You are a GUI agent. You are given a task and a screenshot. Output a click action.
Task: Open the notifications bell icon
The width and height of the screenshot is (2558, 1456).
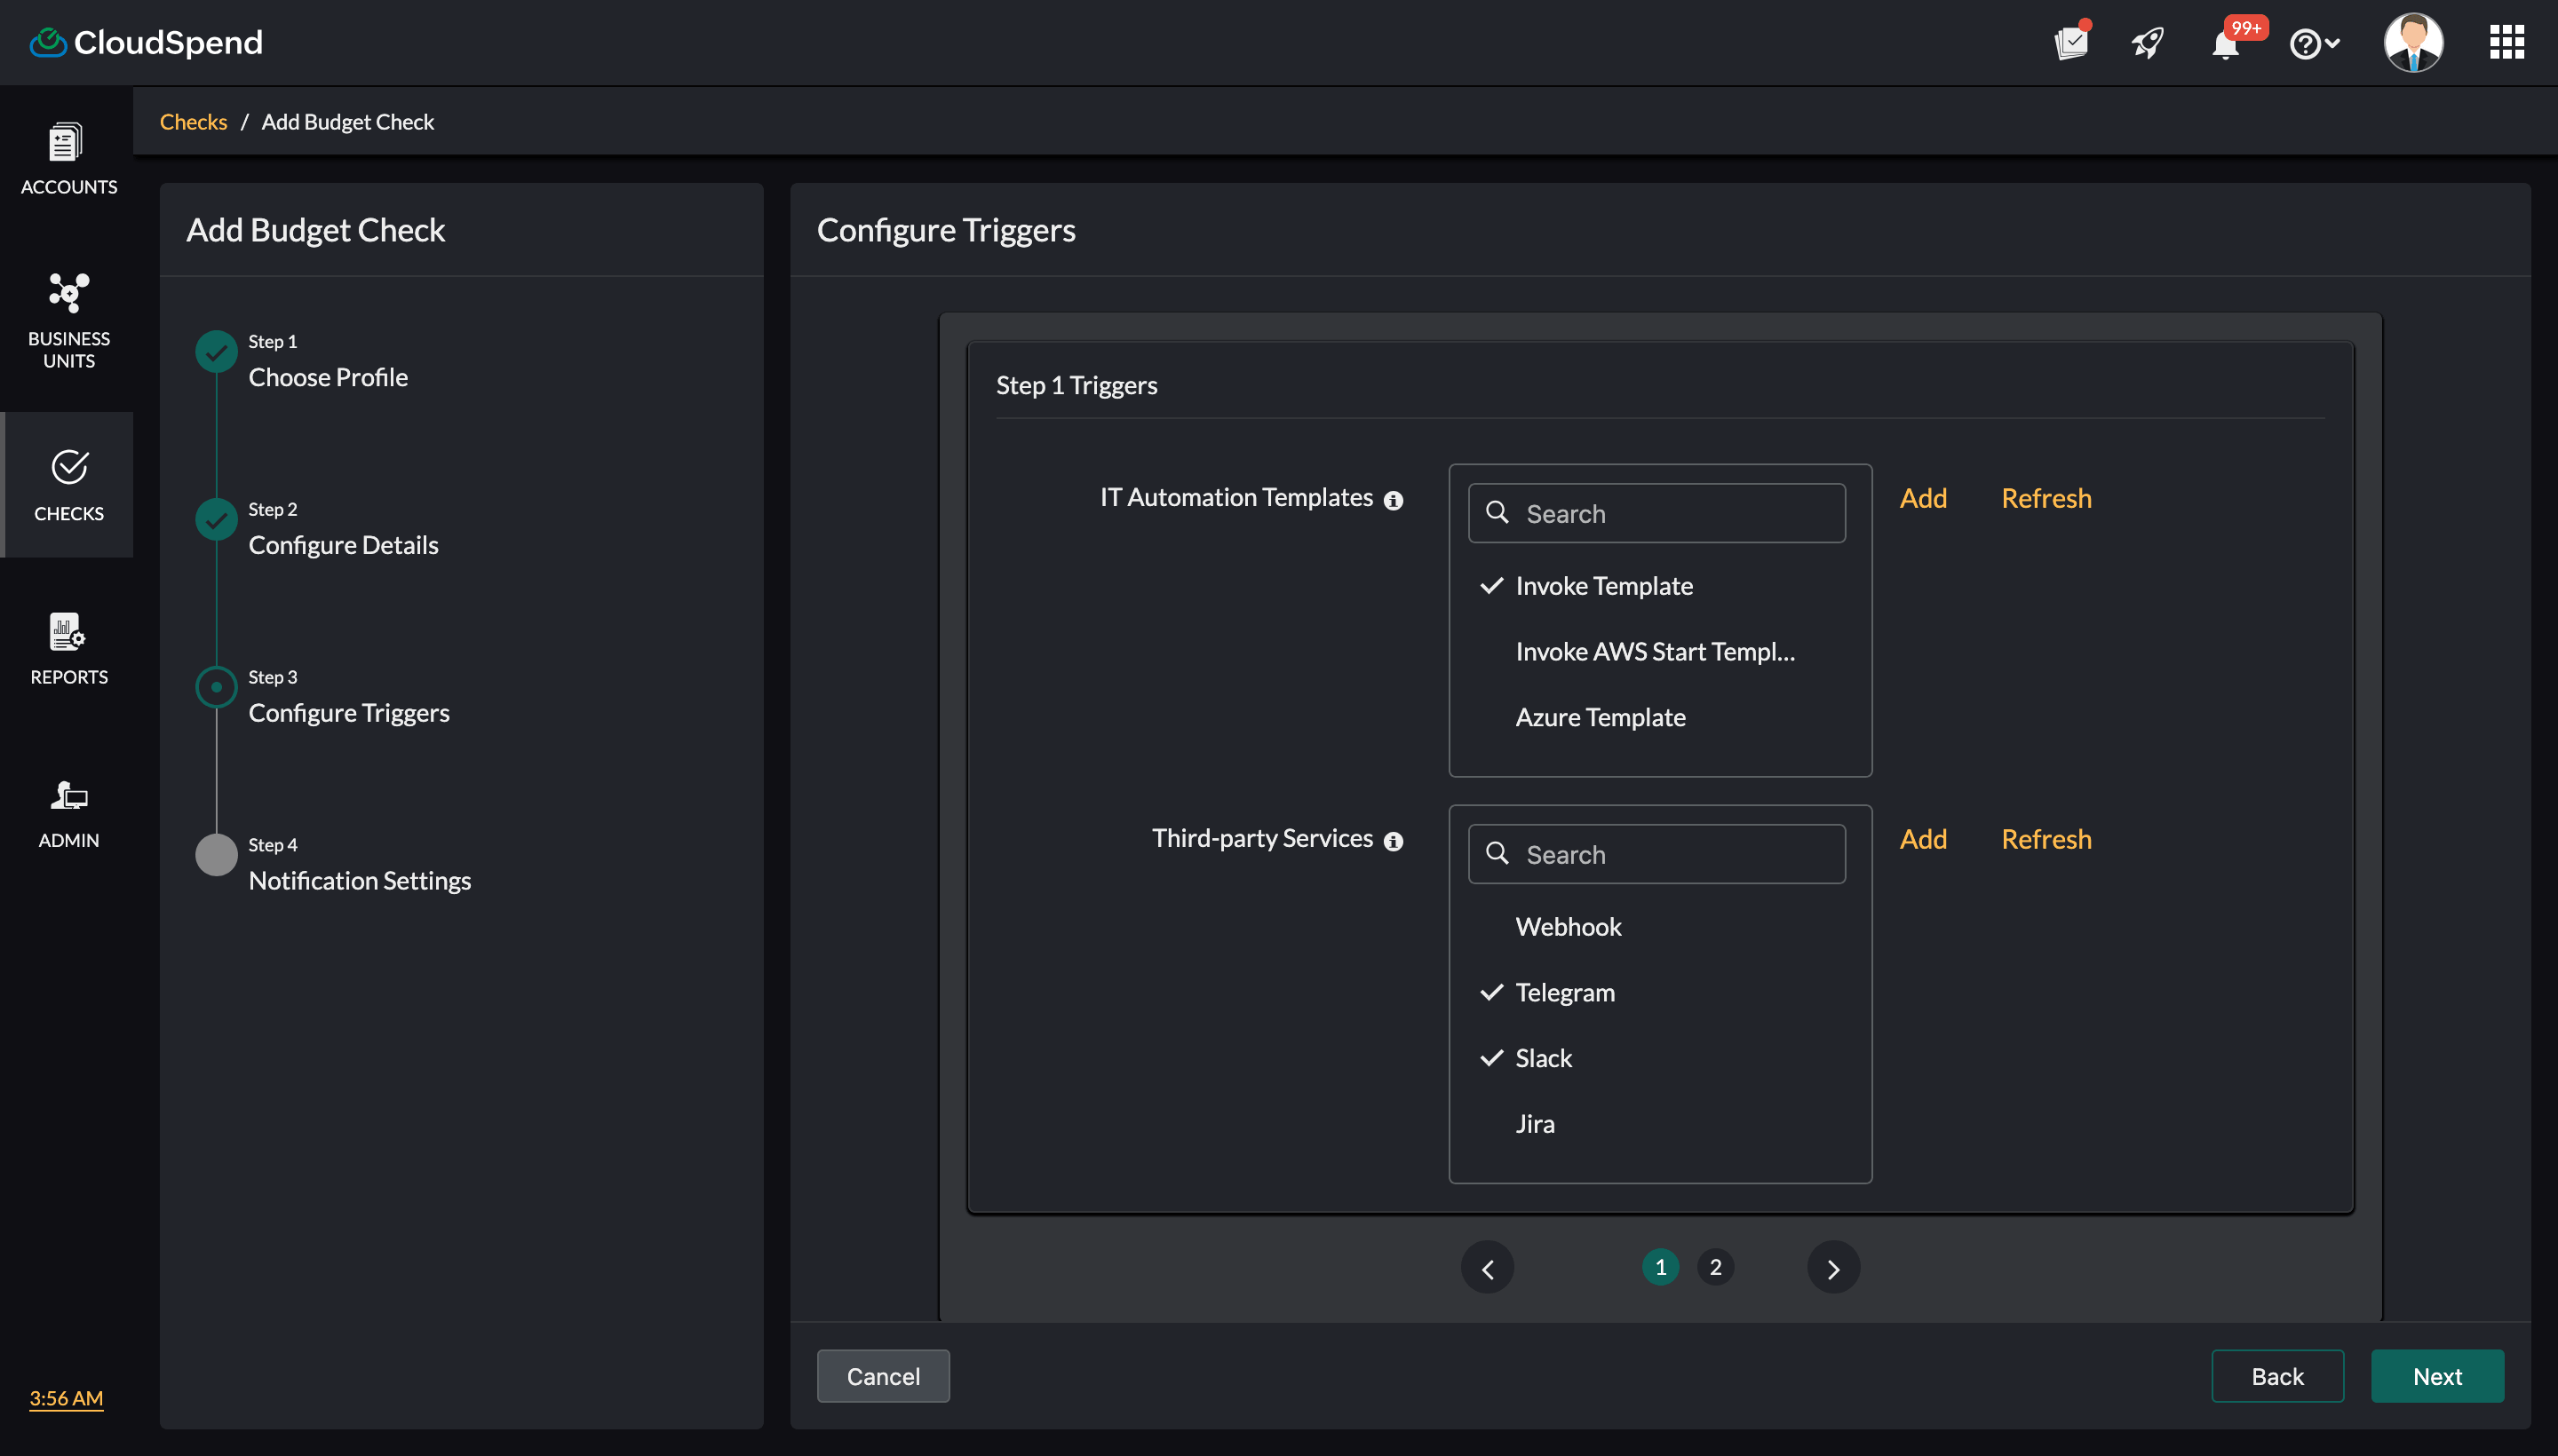2225,45
